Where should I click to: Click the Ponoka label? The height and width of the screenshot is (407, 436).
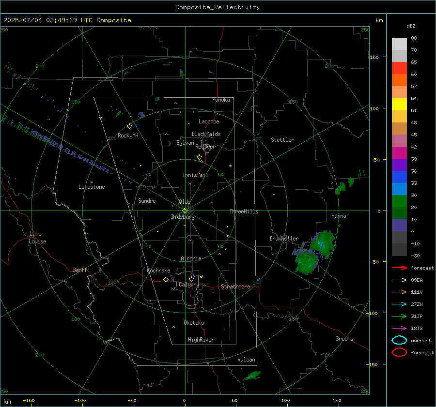pyautogui.click(x=221, y=100)
